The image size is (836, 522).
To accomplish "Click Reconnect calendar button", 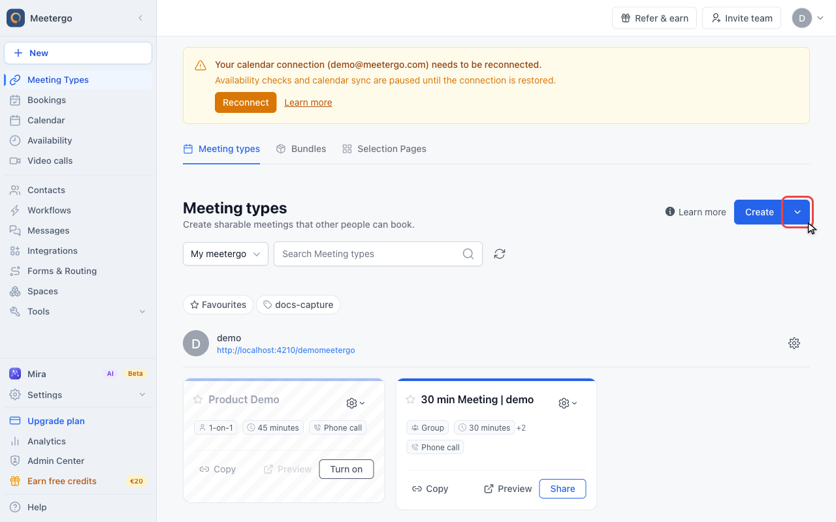I will click(x=246, y=102).
